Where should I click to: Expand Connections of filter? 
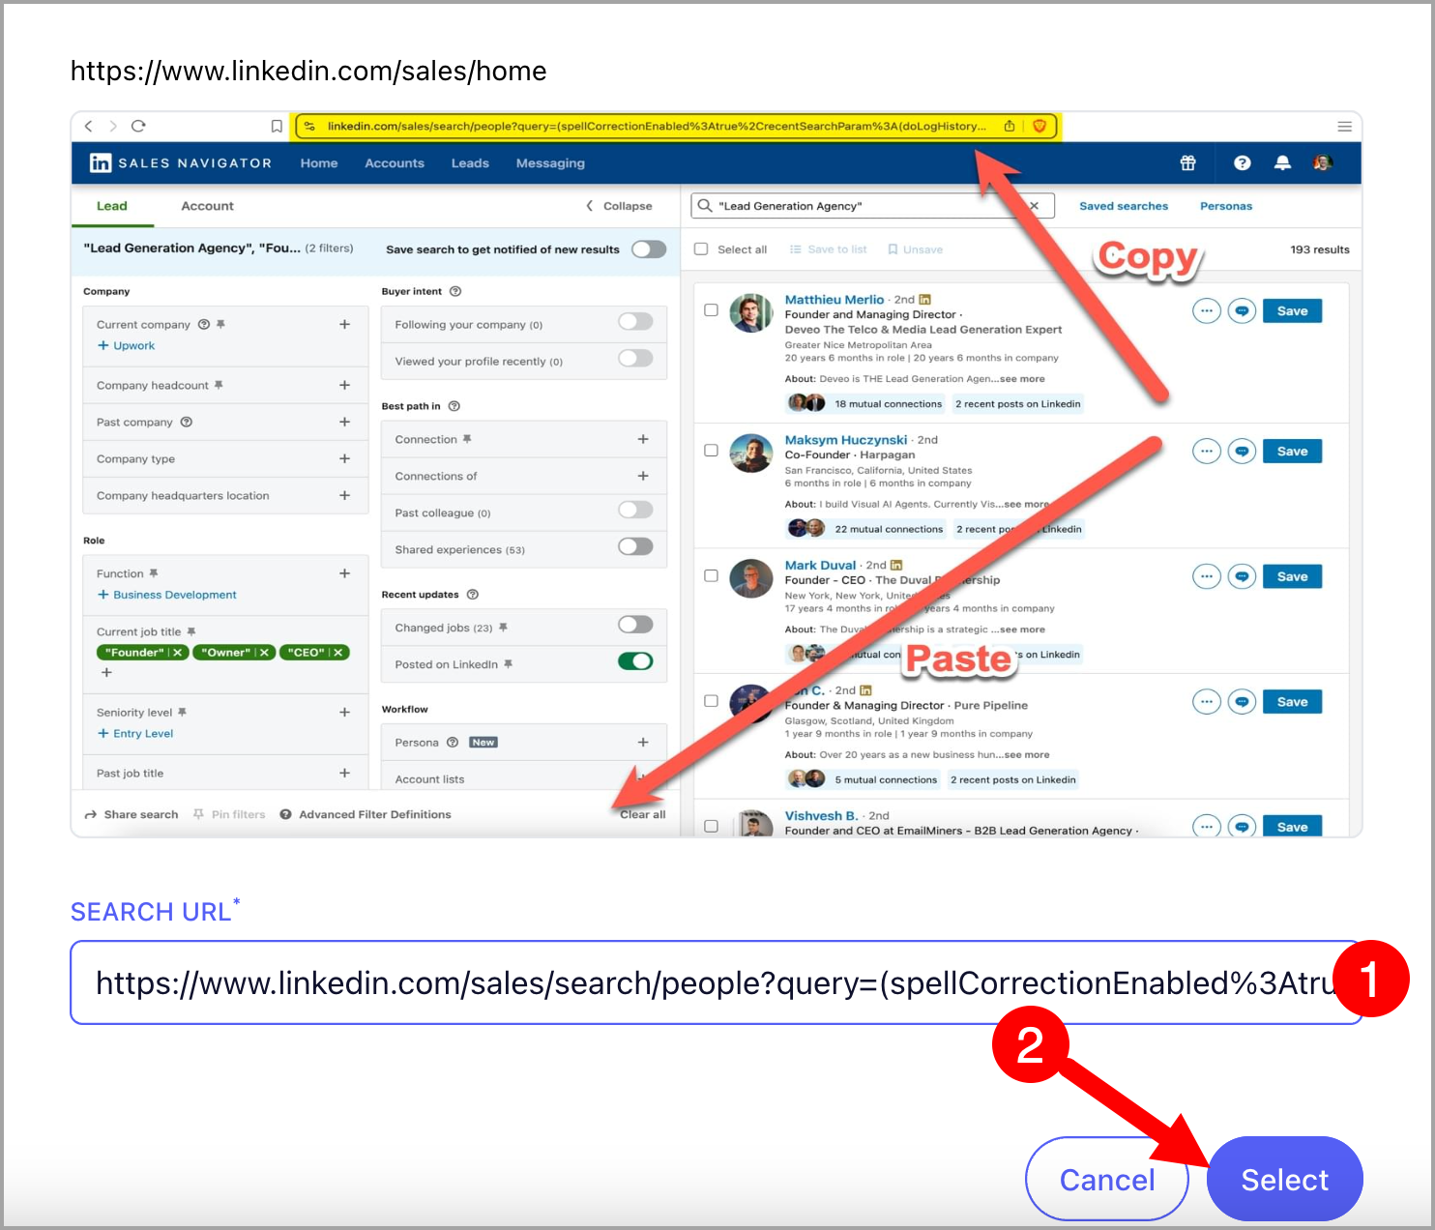[643, 476]
